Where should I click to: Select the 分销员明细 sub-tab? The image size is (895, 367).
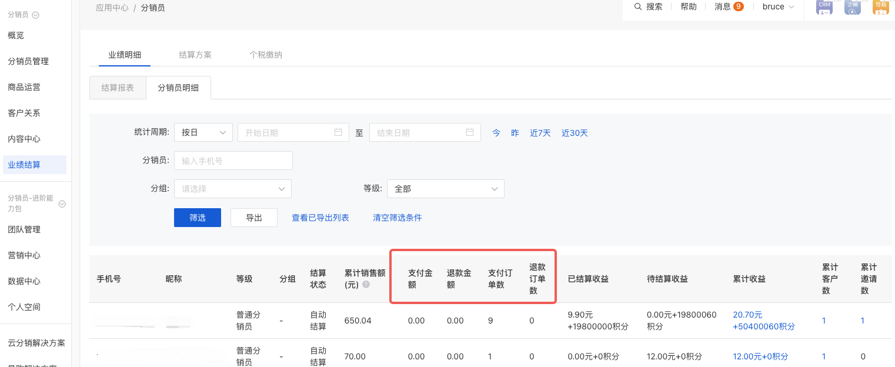178,88
